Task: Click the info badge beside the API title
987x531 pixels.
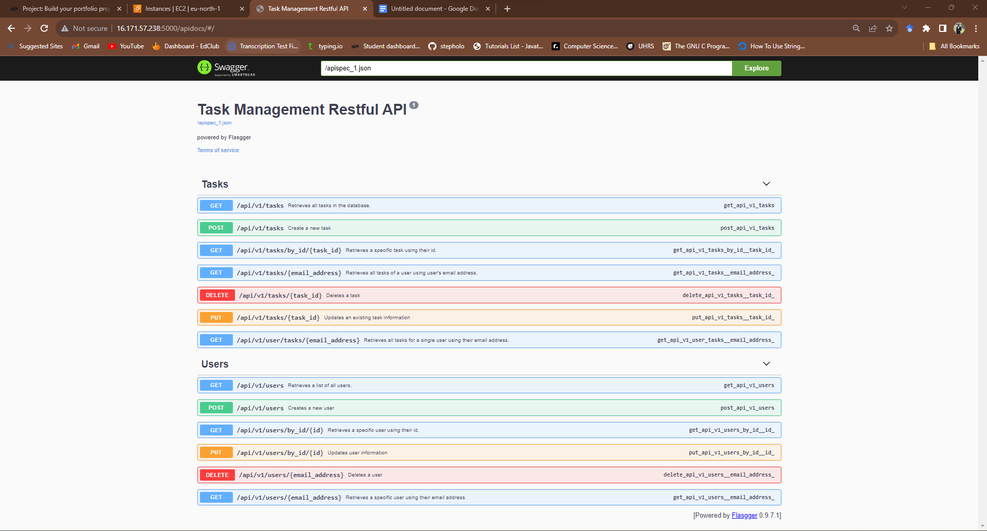Action: [x=414, y=104]
